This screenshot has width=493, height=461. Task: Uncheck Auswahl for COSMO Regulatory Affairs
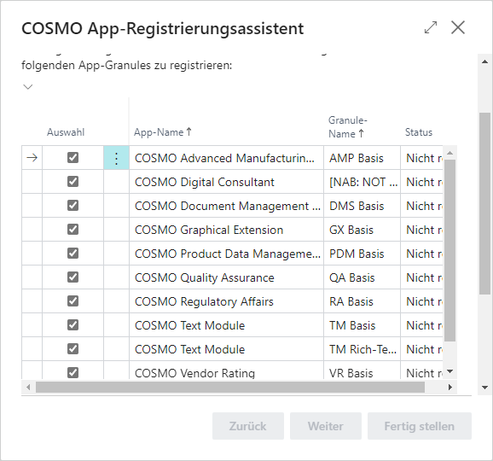pos(73,301)
